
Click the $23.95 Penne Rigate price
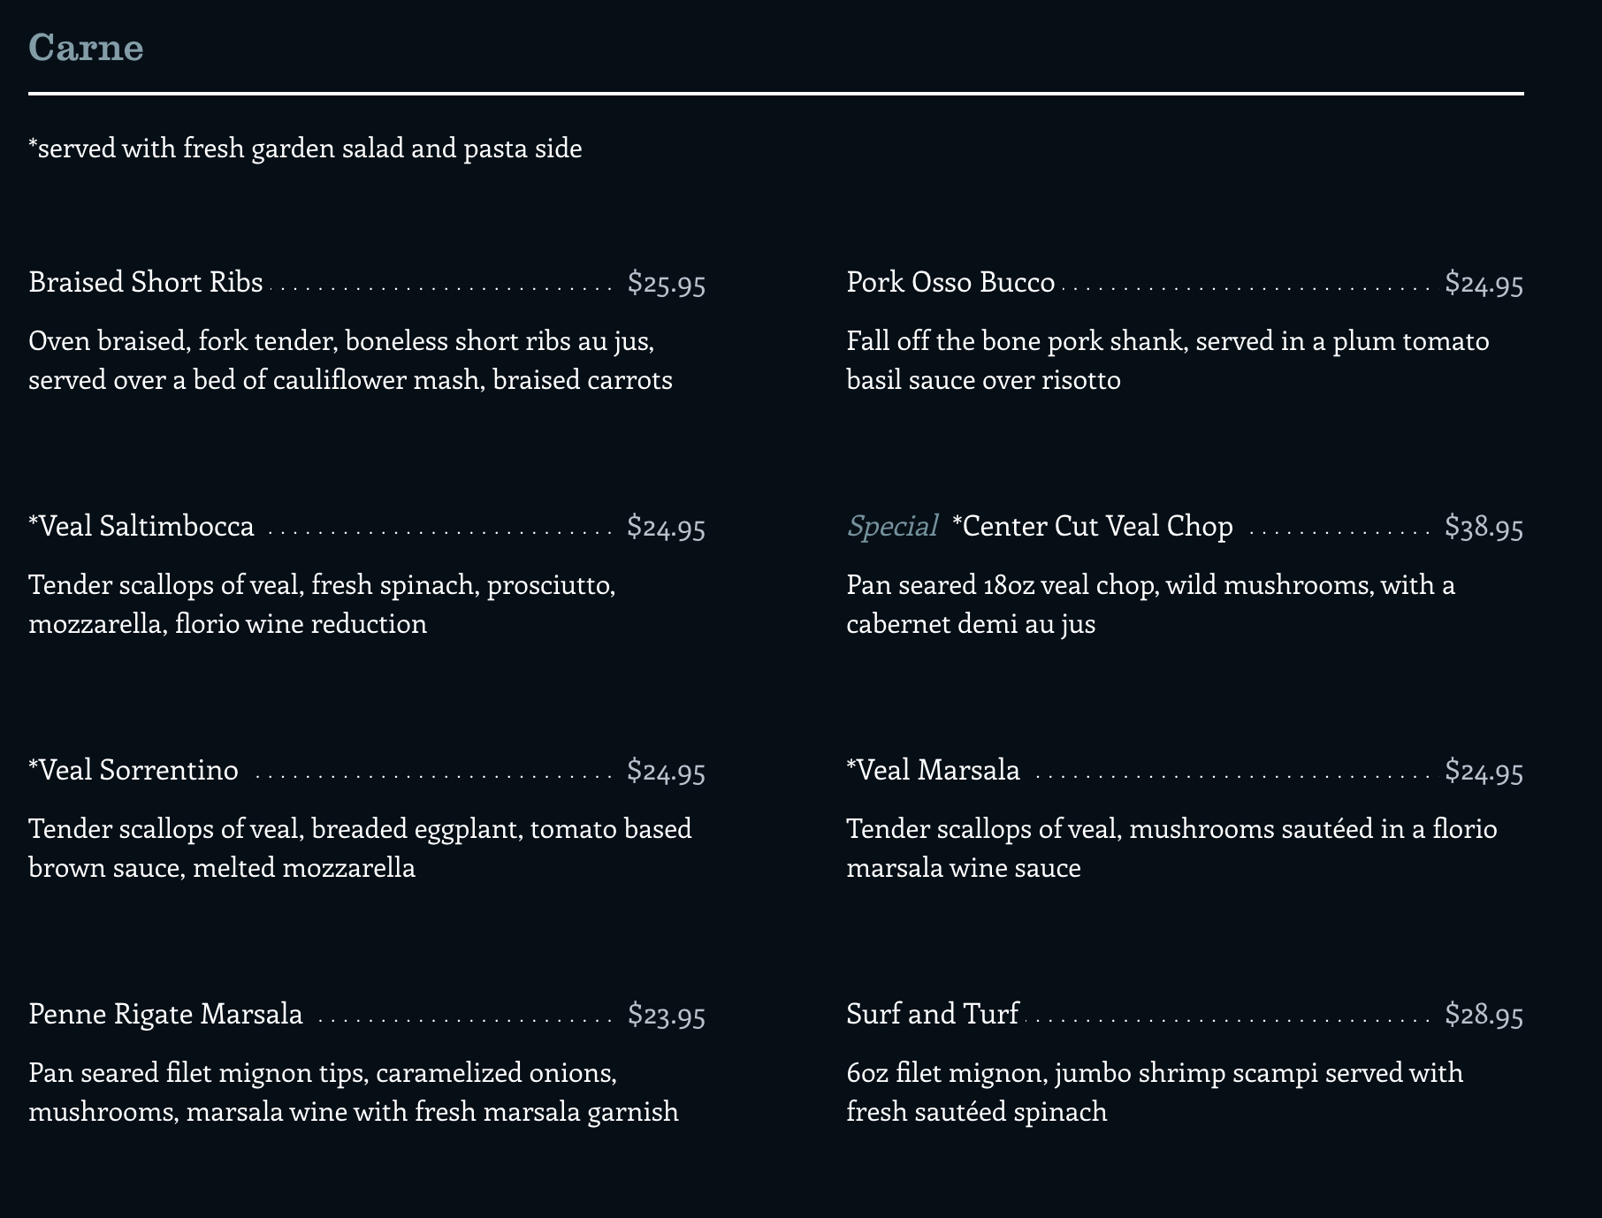pos(666,1015)
